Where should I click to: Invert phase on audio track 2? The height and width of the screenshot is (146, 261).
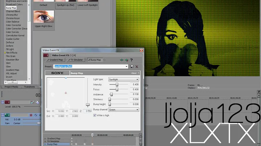pyautogui.click(x=36, y=115)
